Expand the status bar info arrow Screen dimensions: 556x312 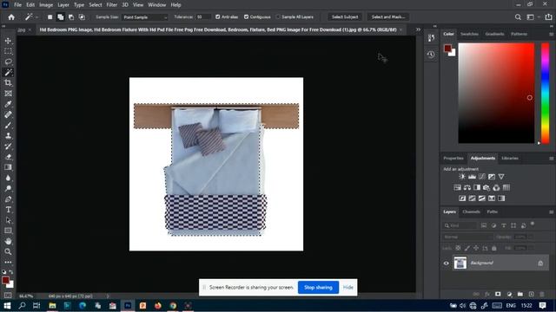(x=108, y=296)
